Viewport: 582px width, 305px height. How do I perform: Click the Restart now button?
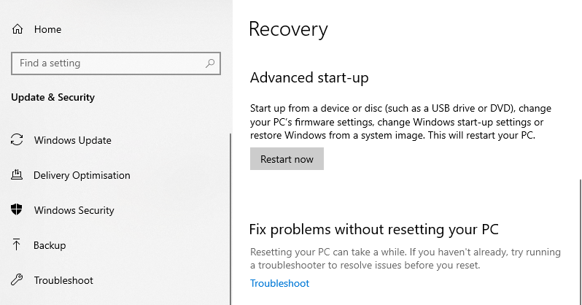point(287,158)
